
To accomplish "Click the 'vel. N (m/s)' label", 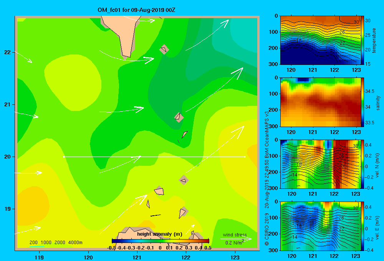I will coord(377,165).
